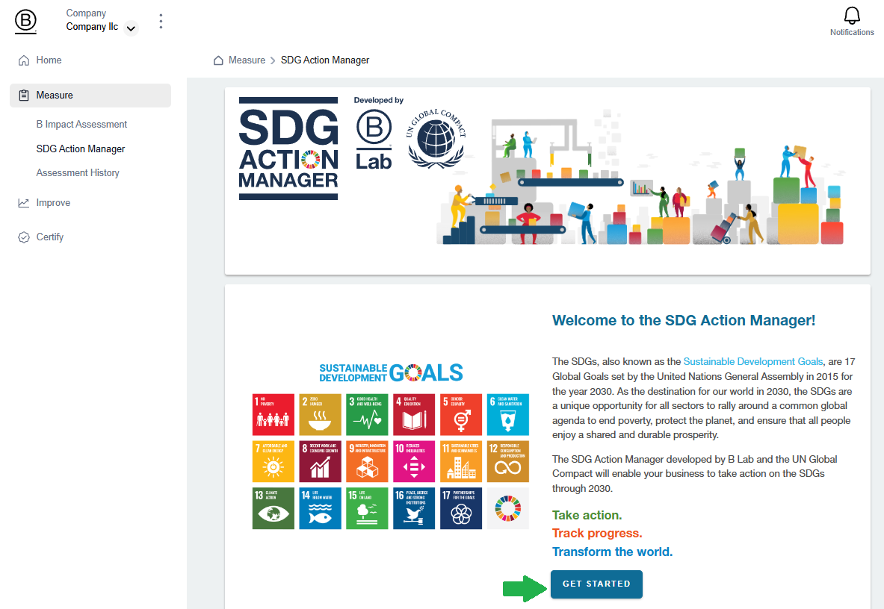The height and width of the screenshot is (609, 884).
Task: Click SDG 3 Good Health tile
Action: click(x=367, y=414)
